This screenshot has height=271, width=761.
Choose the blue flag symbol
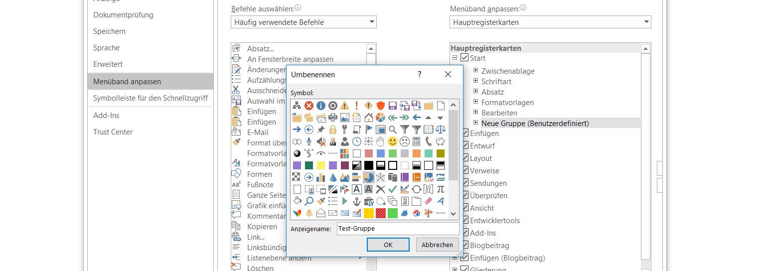(369, 130)
